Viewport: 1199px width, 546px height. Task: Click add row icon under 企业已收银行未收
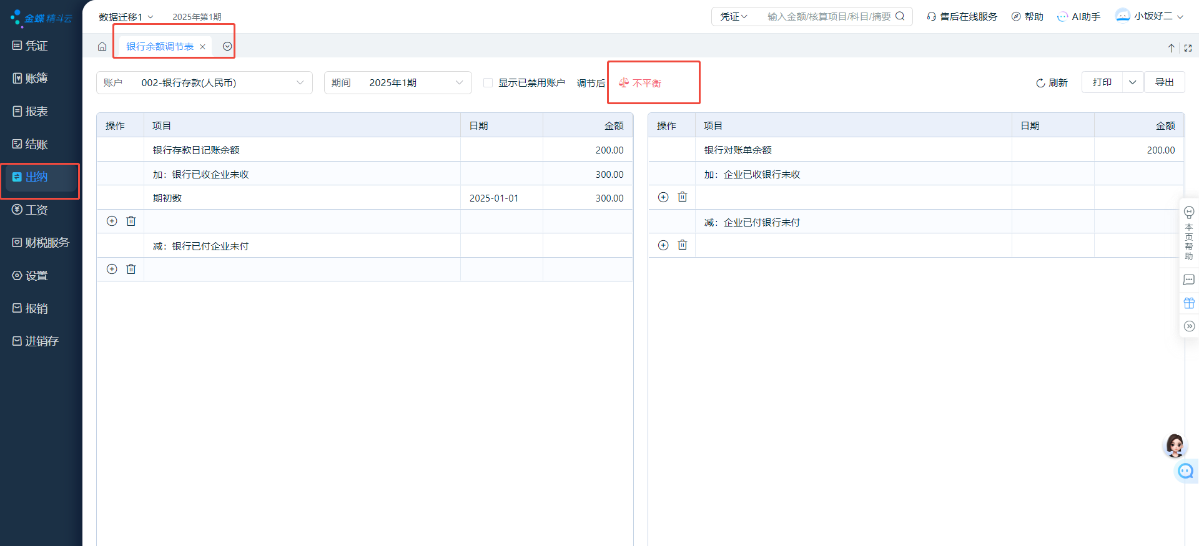click(663, 197)
